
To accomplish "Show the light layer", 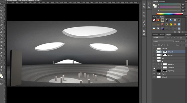I will coord(154,58).
